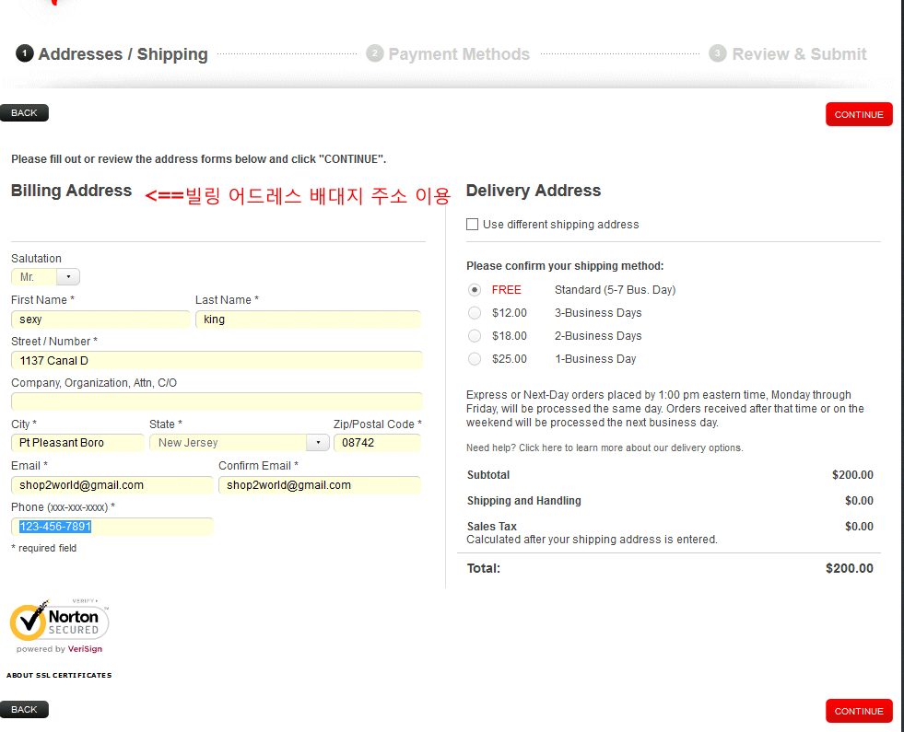Click the Zip/Postal Code field
The height and width of the screenshot is (732, 904).
click(x=377, y=443)
